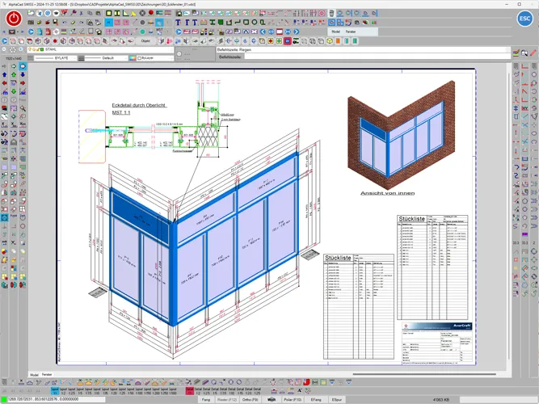
Task: Click the ESpur button in status bar
Action: pos(338,399)
